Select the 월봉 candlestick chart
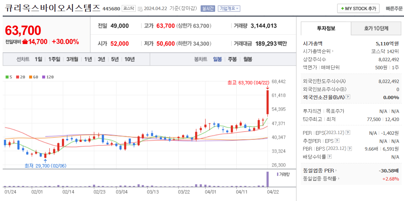The width and height of the screenshot is (404, 201). click(248, 59)
